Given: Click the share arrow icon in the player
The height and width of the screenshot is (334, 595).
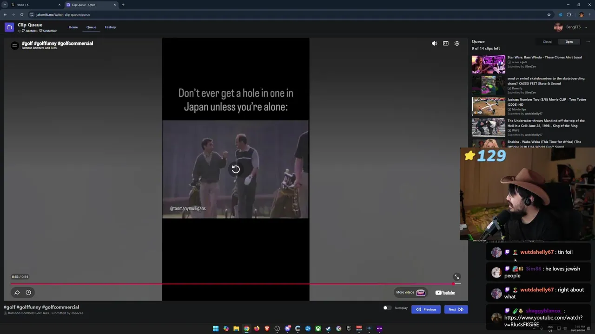Looking at the screenshot, I should pos(17,292).
